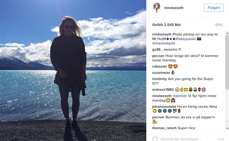Open cabosski commenter profile

[159, 67]
